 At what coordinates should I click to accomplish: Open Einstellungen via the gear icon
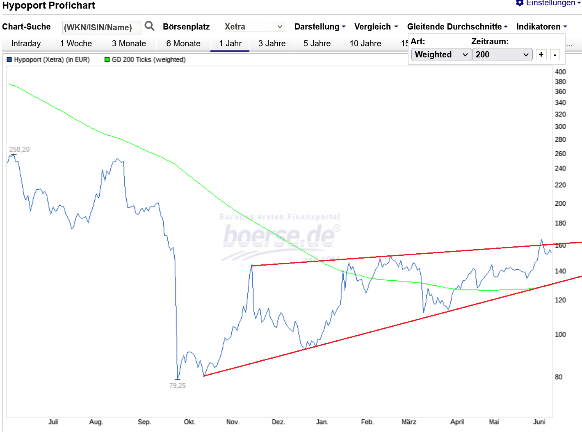click(x=520, y=3)
